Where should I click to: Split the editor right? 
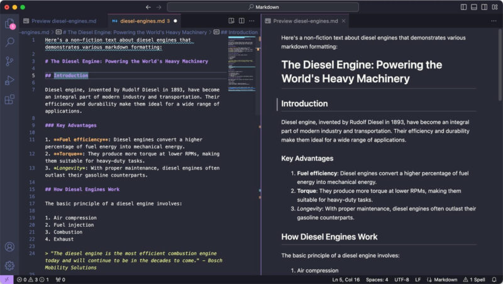click(x=241, y=21)
